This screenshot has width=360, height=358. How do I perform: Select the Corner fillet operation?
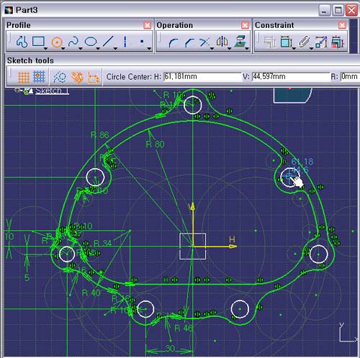173,42
